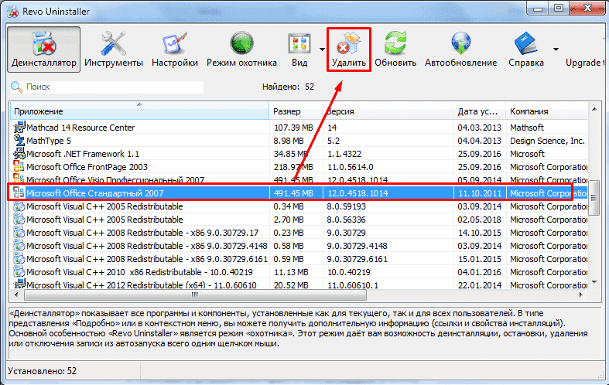Click the horizontal scrollbar thumb
Viewport: 609px width, 385px height.
[x=195, y=295]
